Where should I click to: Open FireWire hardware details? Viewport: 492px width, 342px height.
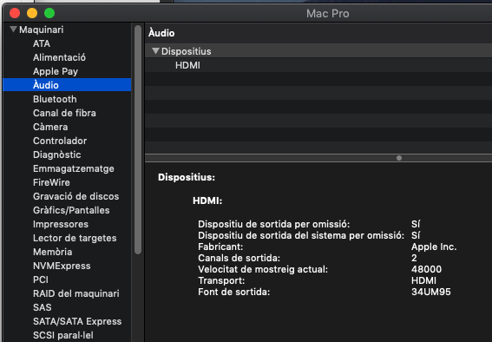(x=51, y=182)
